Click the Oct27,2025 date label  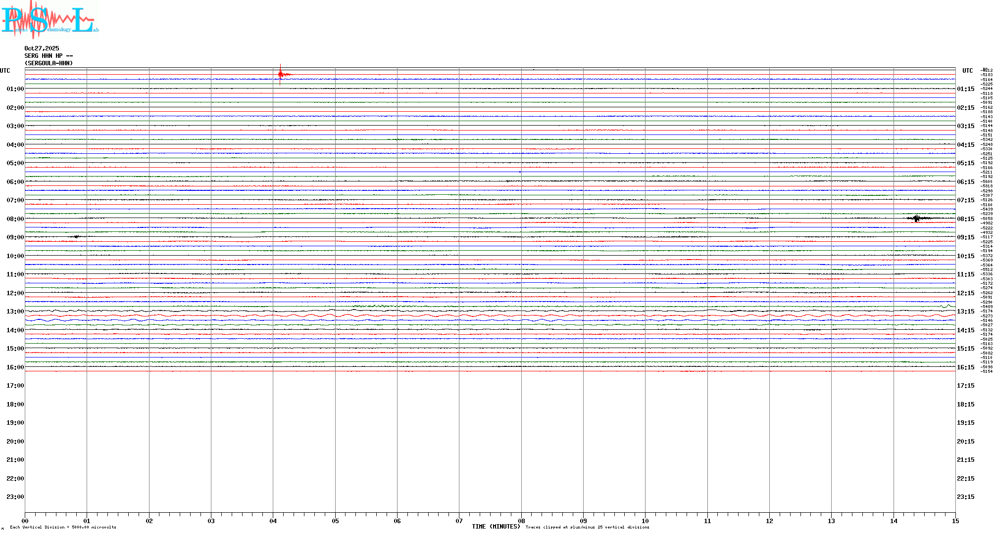(x=42, y=48)
